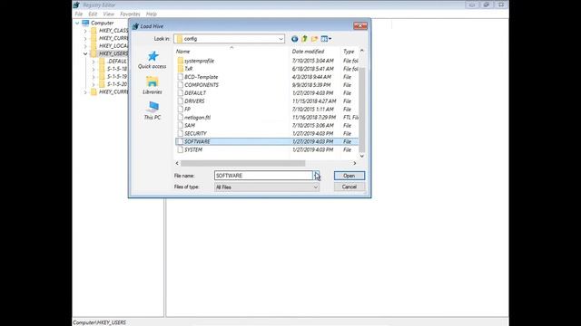The width and height of the screenshot is (581, 326).
Task: Select the netlogon.ftl file icon
Action: point(180,118)
